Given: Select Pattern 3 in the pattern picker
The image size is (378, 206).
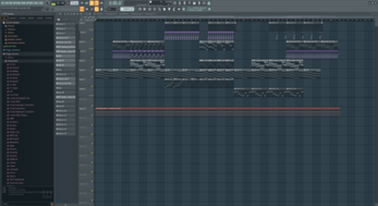Looking at the screenshot, I should [x=65, y=33].
